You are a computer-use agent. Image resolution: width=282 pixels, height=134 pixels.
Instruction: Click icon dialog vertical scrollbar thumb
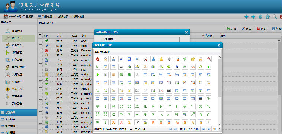220,78
